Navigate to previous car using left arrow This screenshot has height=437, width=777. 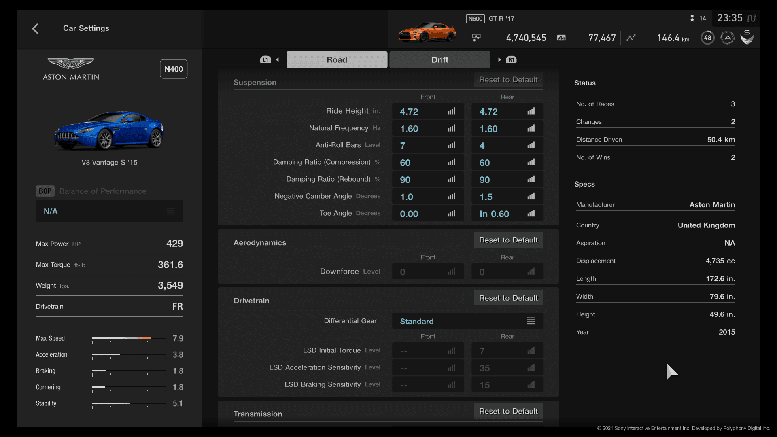[x=278, y=59]
